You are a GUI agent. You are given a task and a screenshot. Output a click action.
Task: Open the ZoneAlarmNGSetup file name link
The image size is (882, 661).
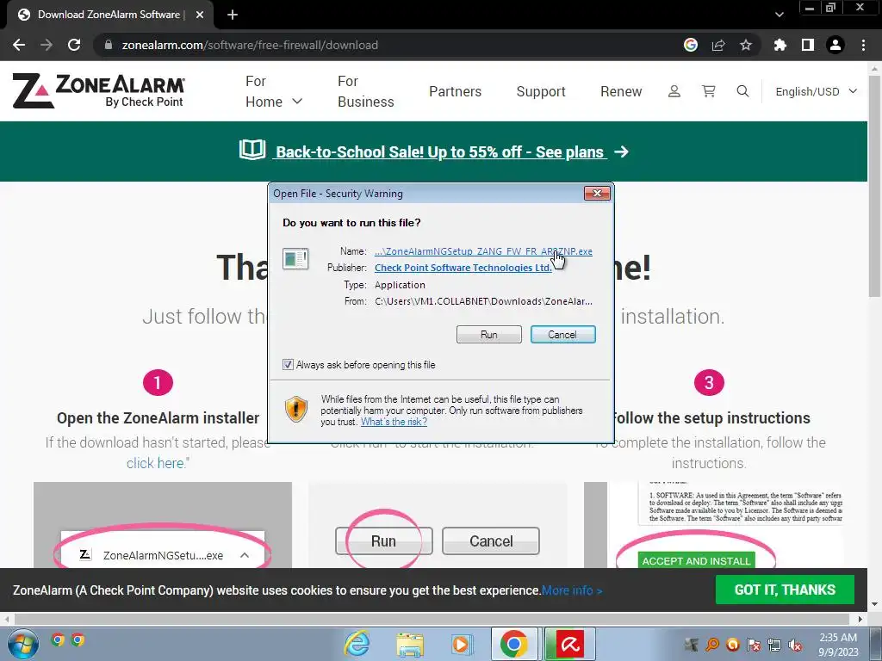pos(483,251)
